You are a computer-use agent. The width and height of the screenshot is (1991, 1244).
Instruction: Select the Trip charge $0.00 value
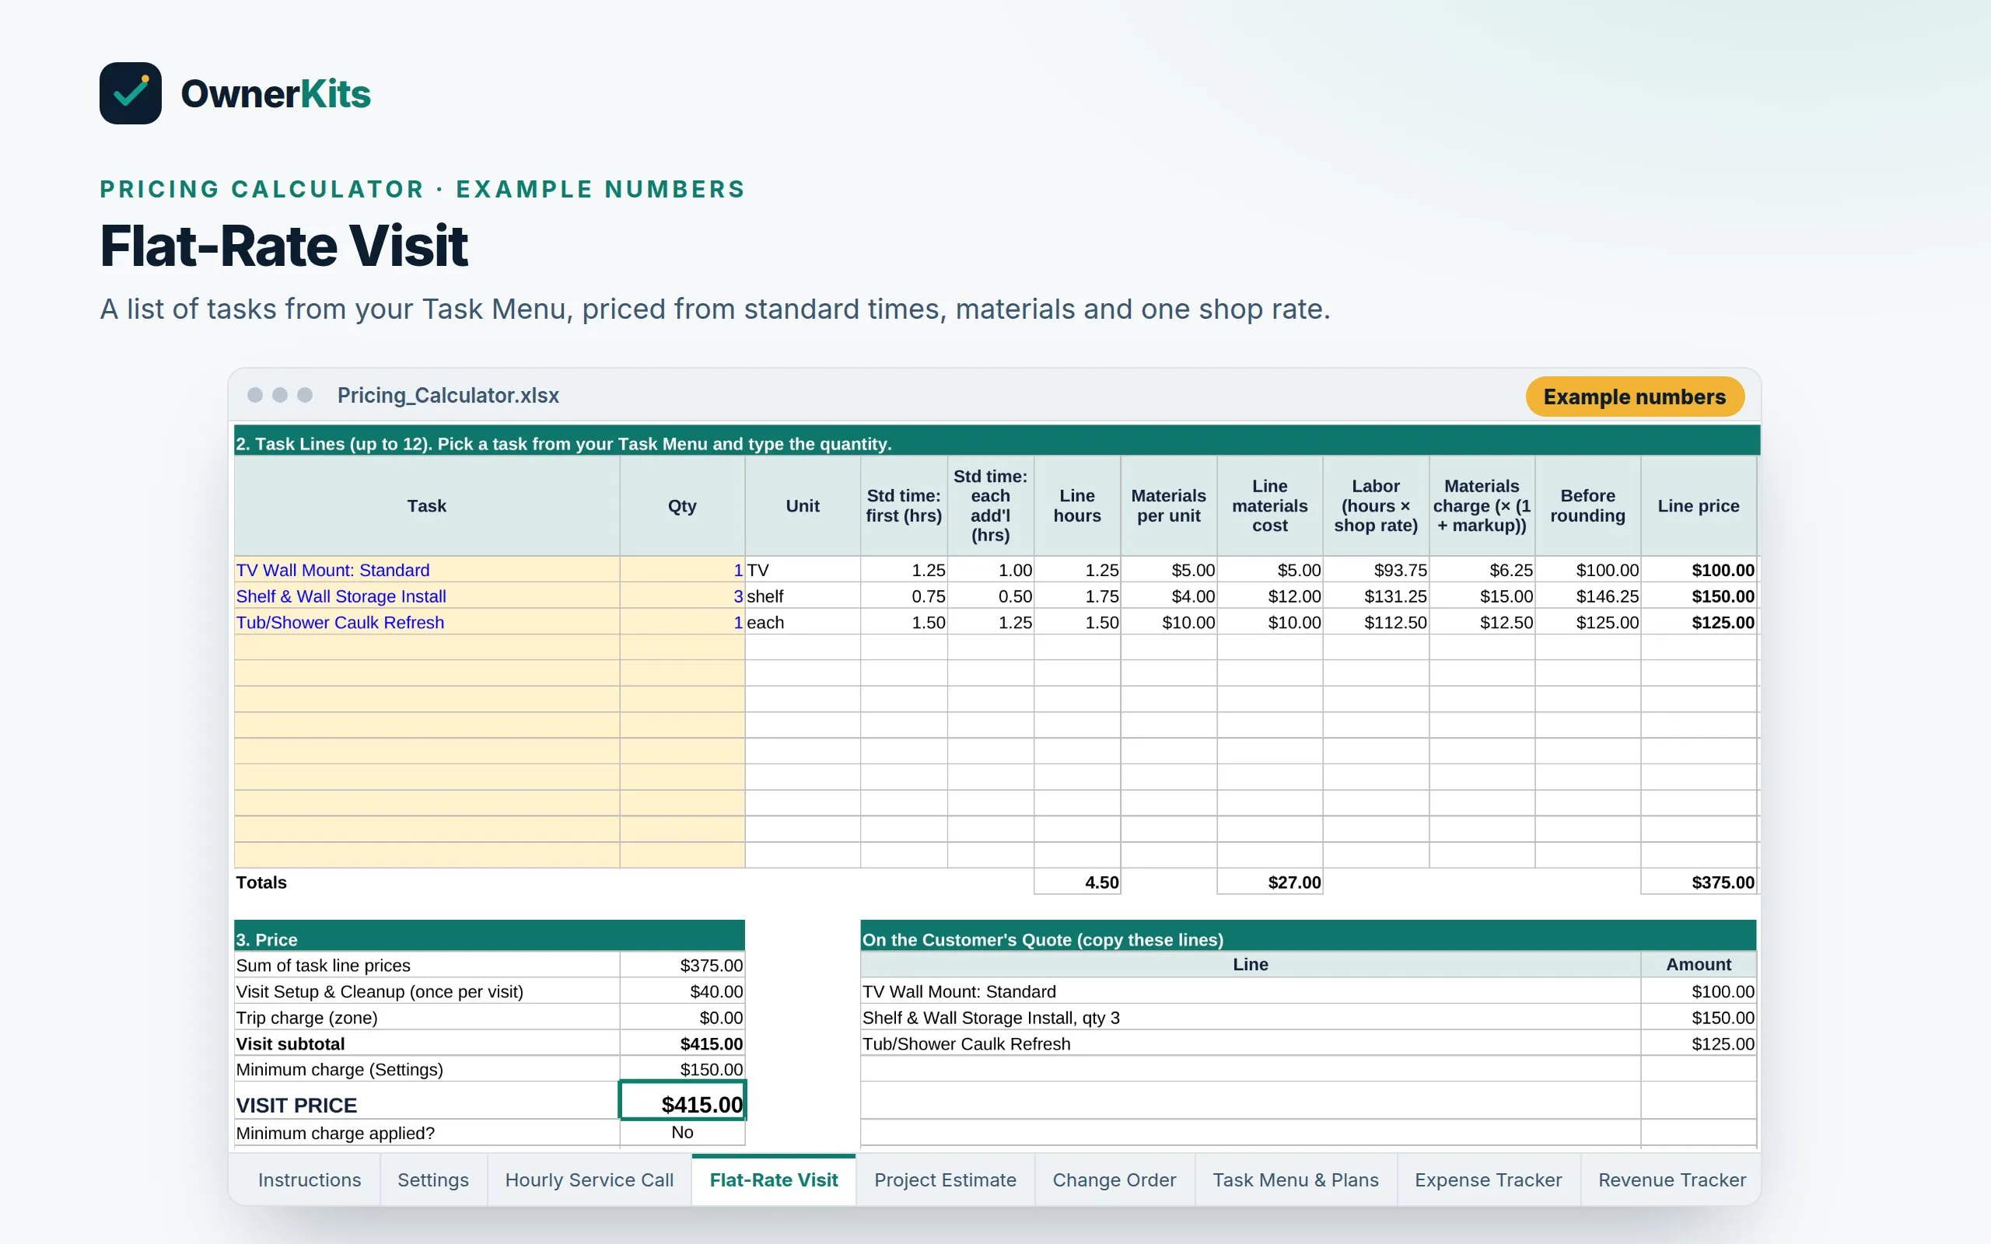682,1018
